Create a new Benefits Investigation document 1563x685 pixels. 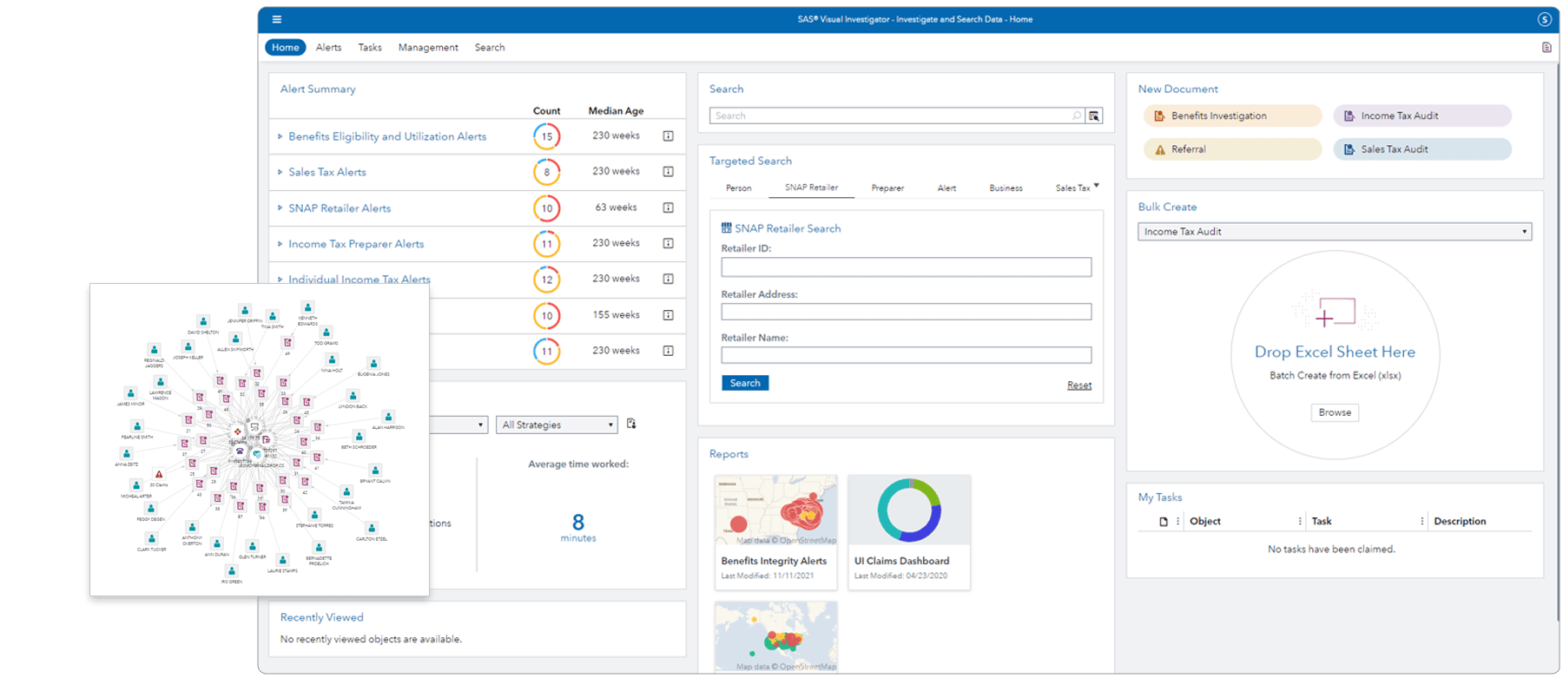point(1233,115)
